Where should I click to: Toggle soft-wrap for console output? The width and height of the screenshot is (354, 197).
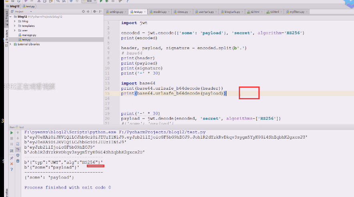click(18, 144)
